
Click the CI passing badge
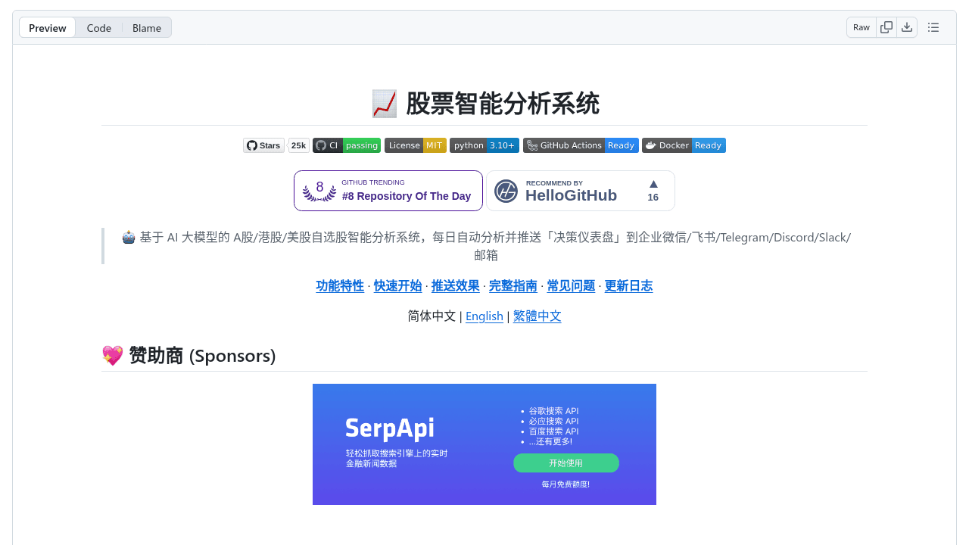point(347,145)
